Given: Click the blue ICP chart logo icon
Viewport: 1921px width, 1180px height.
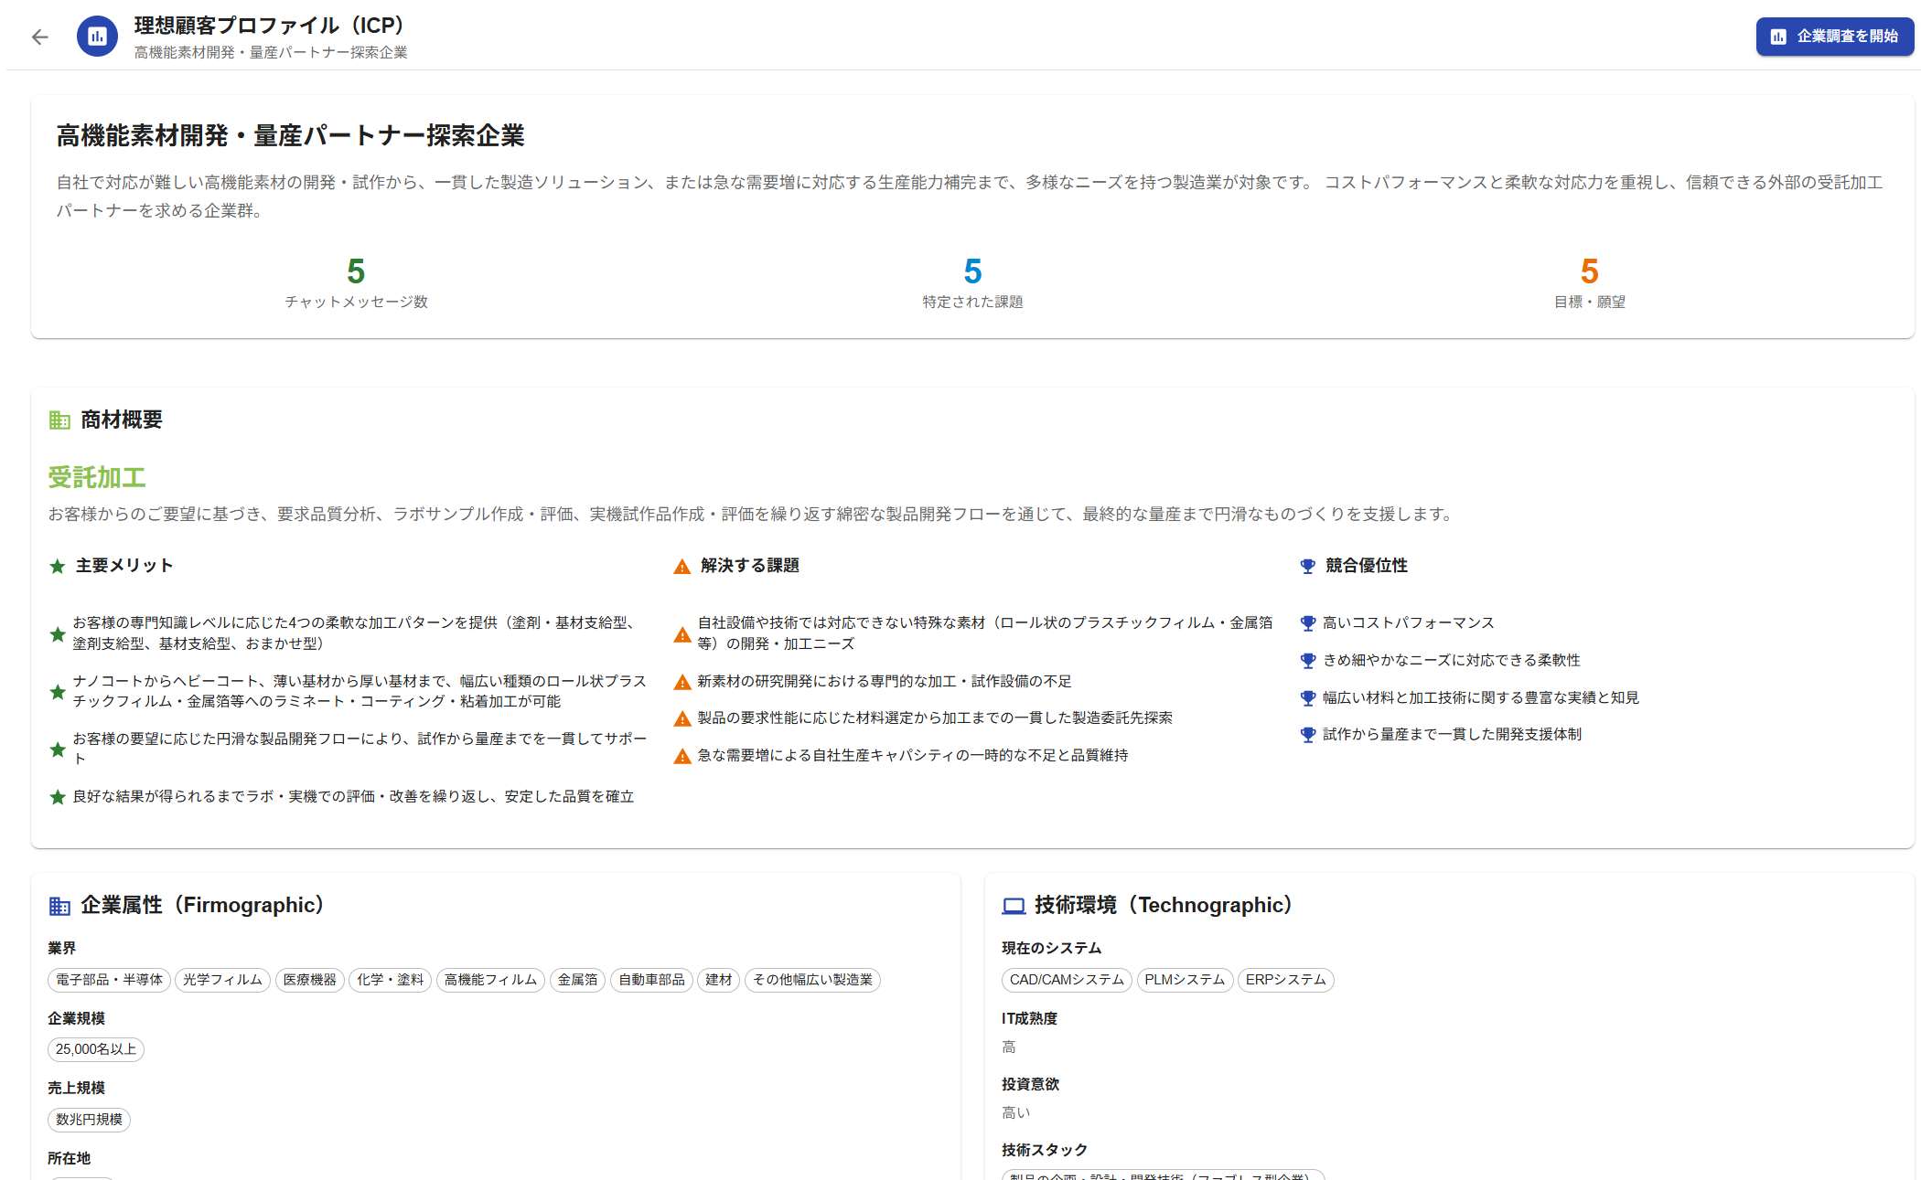Looking at the screenshot, I should [97, 37].
